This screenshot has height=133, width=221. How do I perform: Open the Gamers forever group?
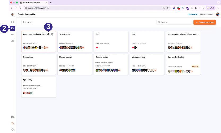point(111,64)
